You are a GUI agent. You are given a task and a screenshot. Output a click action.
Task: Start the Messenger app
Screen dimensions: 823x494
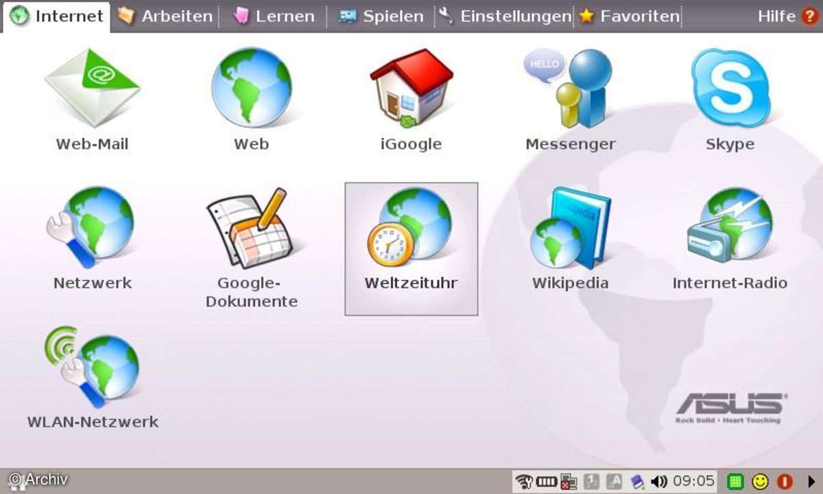[571, 99]
